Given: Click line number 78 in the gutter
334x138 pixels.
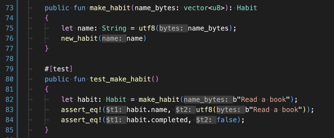Looking at the screenshot, I should click(x=9, y=59).
